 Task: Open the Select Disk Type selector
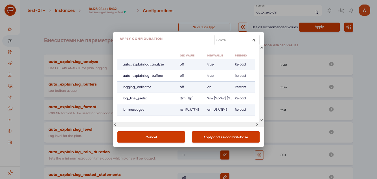[x=204, y=27]
